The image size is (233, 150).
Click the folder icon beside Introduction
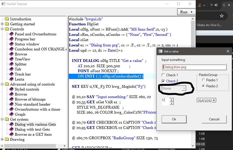(7, 19)
